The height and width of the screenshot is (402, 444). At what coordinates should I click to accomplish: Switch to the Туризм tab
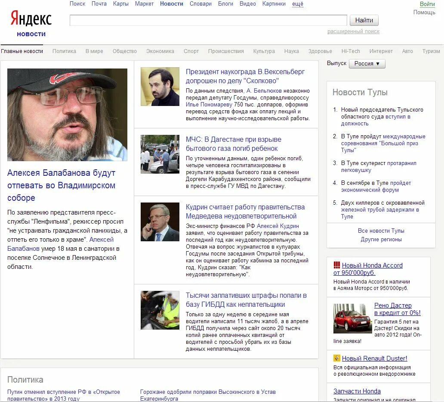tap(431, 51)
